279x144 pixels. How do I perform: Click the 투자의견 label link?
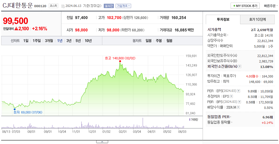pyautogui.click(x=214, y=76)
